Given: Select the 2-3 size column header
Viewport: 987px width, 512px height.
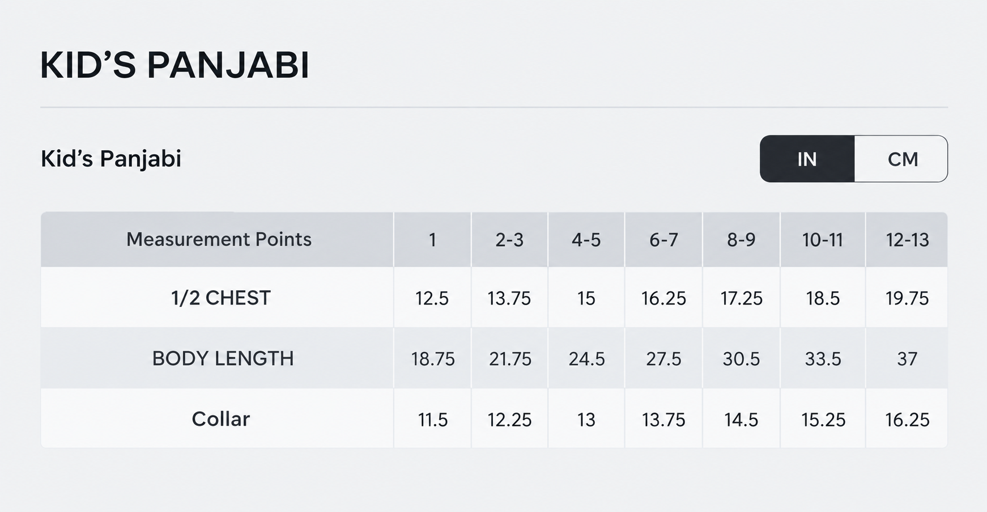Looking at the screenshot, I should (509, 239).
